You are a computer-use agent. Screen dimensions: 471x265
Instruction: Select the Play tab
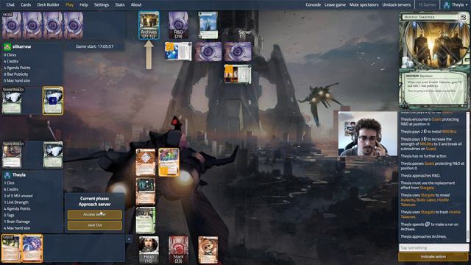(x=69, y=4)
